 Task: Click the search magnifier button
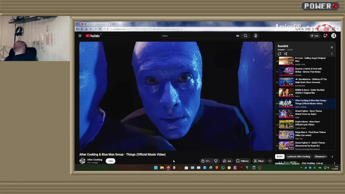246,36
